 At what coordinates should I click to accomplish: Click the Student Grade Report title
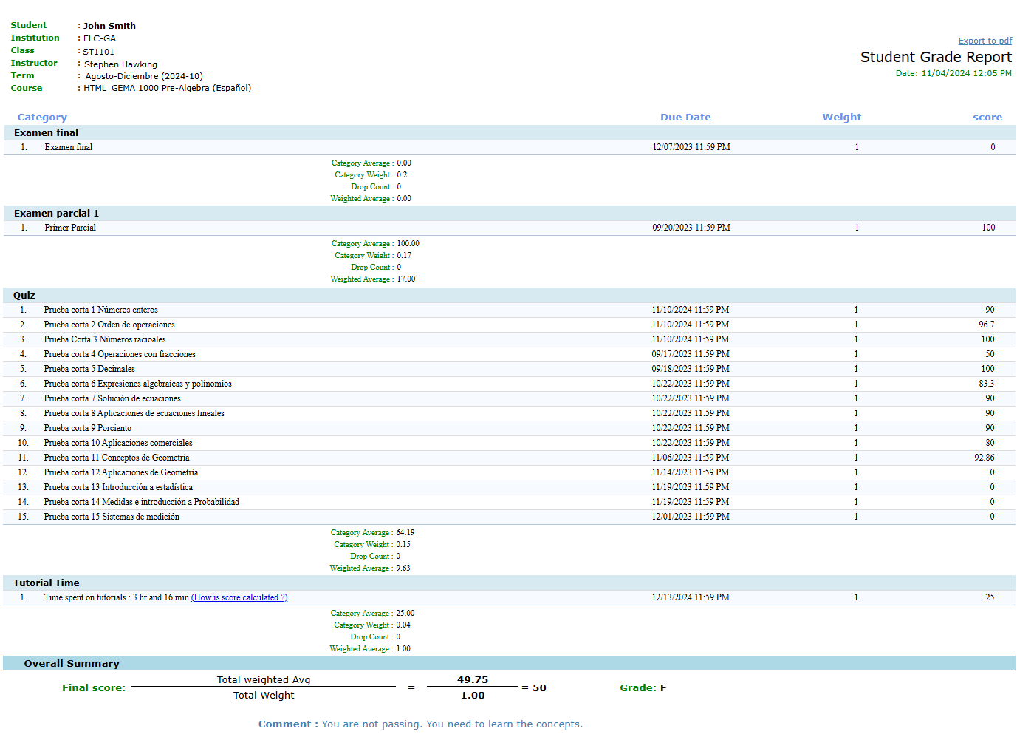pos(935,57)
